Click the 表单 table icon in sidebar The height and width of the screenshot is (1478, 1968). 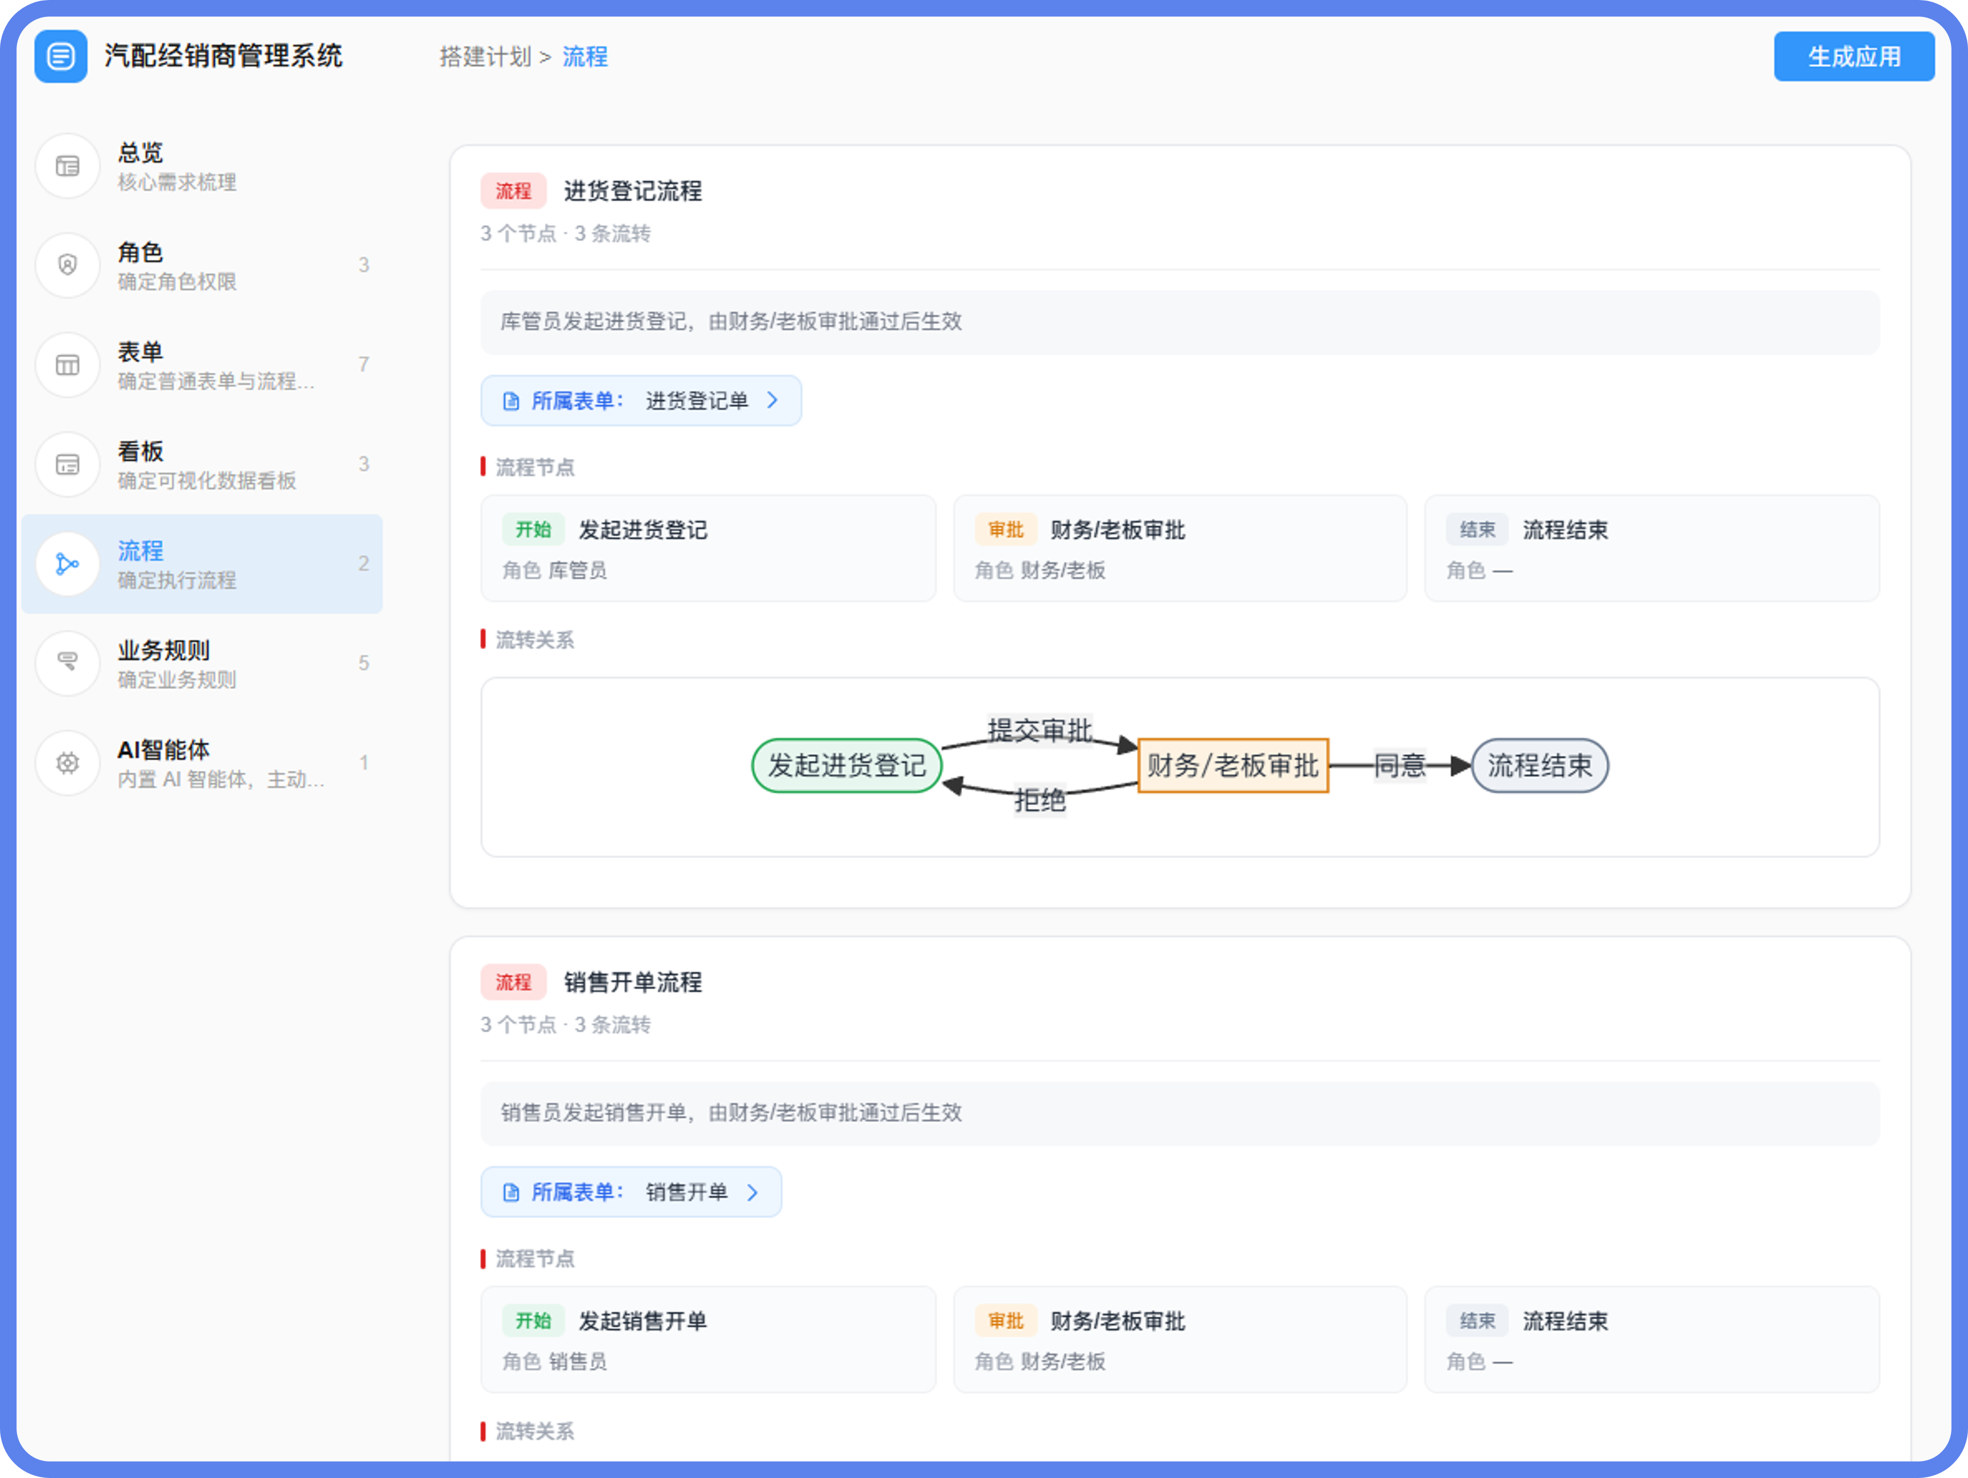[67, 365]
